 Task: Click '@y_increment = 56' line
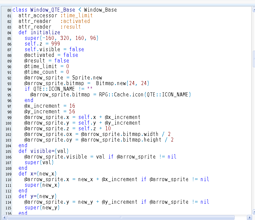(50, 111)
